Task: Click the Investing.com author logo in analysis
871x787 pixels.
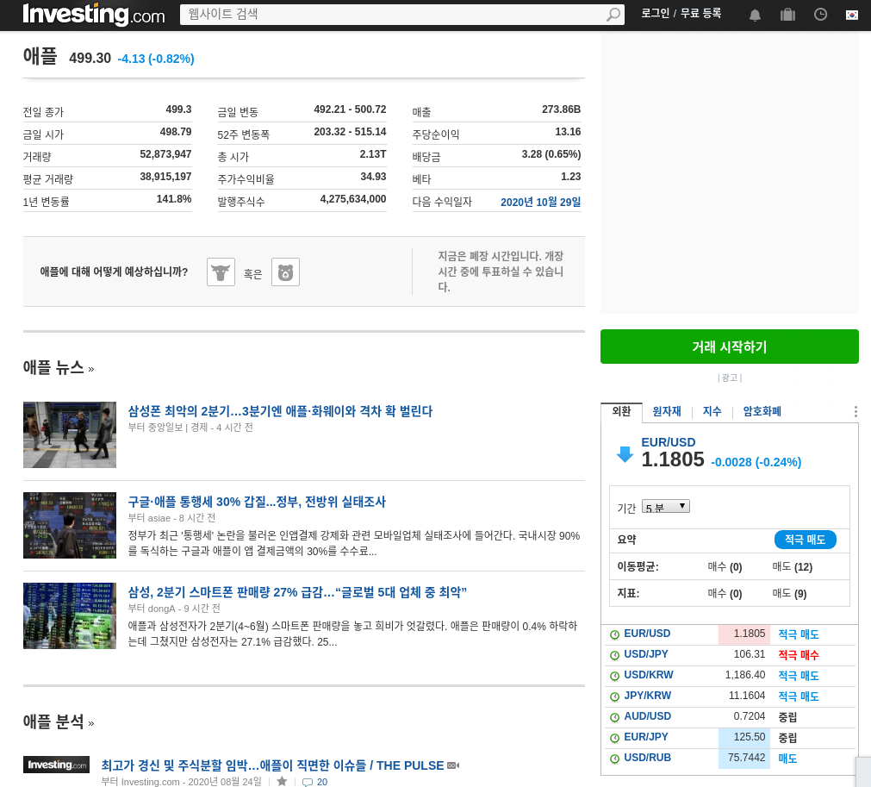Action: click(x=56, y=765)
